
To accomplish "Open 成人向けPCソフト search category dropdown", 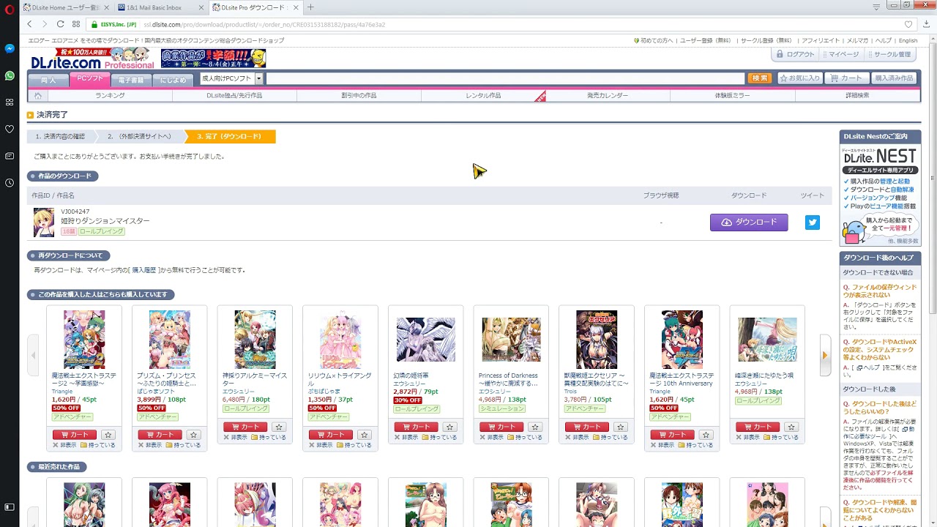I will tap(231, 78).
